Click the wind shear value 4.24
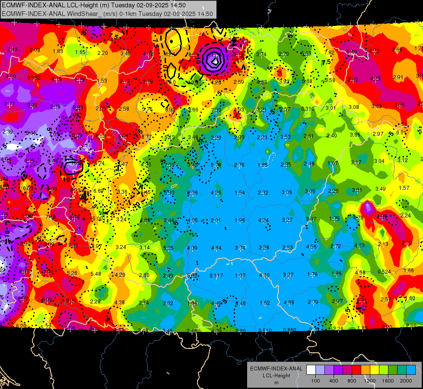423x389 pixels. (x=263, y=220)
